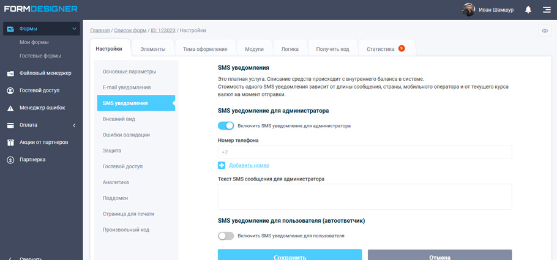Click the Формы sidebar icon
The image size is (557, 260).
[x=10, y=29]
